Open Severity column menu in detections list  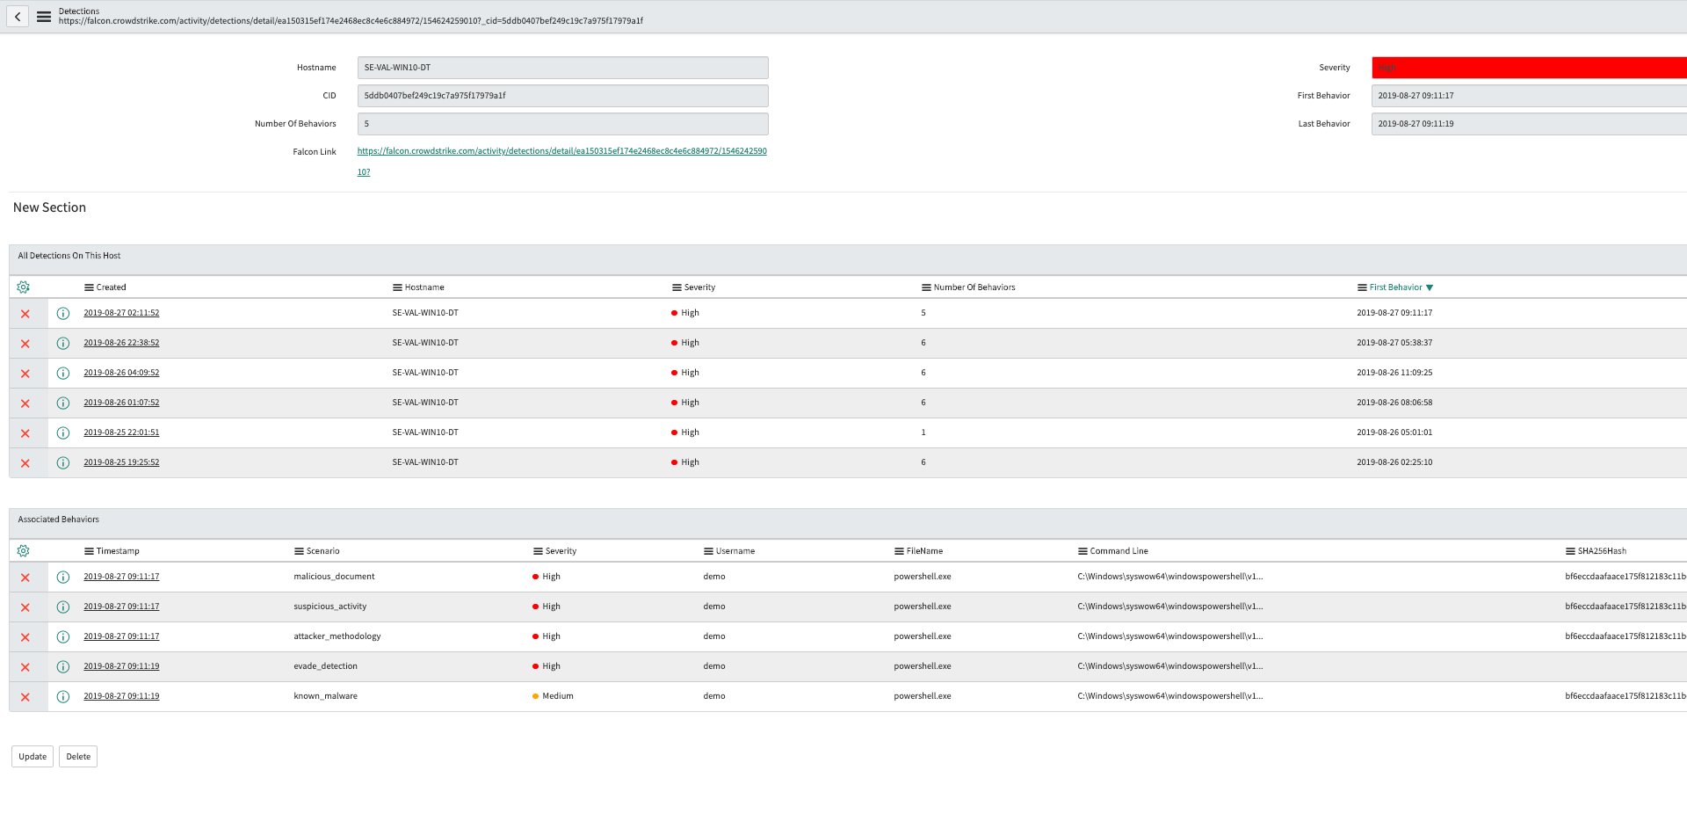pyautogui.click(x=677, y=287)
